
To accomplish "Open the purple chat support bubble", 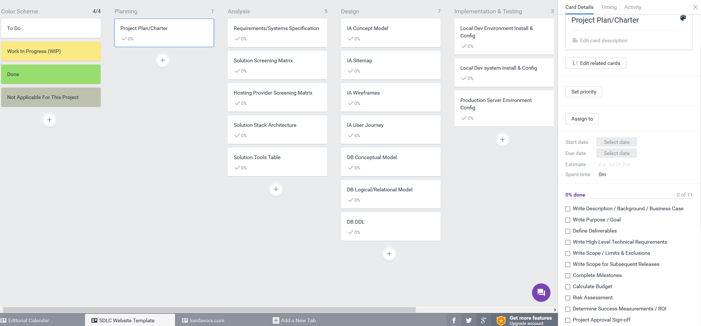I will [541, 293].
